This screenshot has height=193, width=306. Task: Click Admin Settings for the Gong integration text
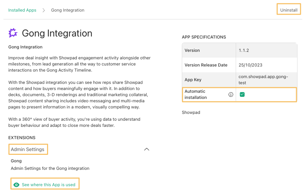(50, 168)
